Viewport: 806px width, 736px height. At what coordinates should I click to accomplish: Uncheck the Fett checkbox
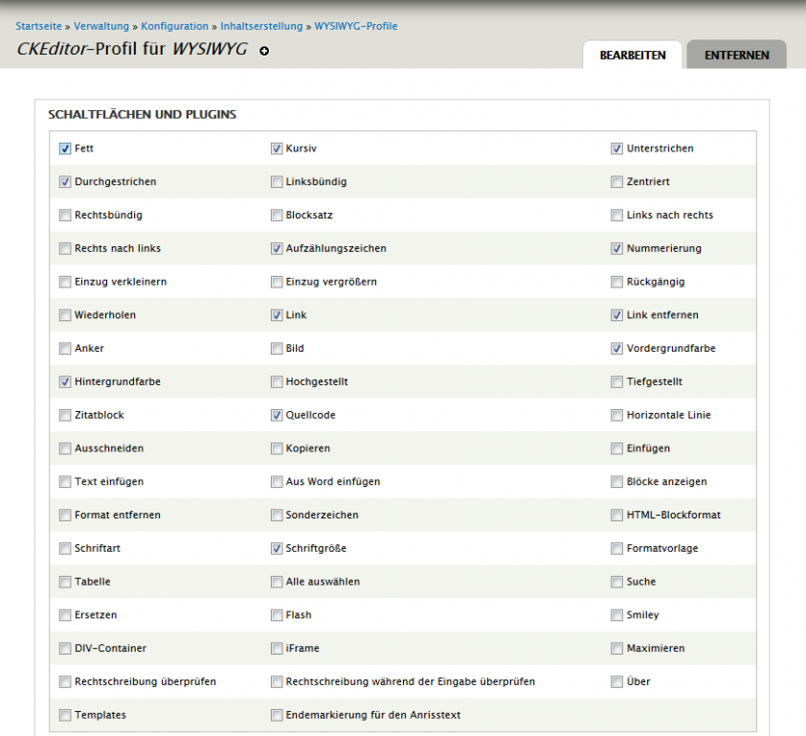click(x=65, y=149)
